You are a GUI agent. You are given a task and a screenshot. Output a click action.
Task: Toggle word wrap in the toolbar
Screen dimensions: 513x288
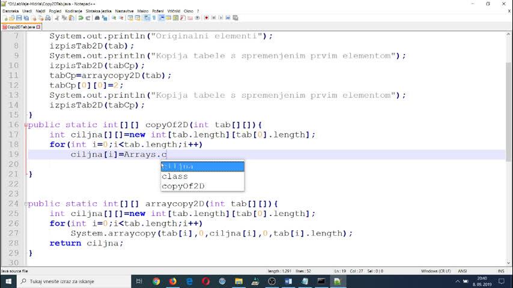[x=147, y=17]
